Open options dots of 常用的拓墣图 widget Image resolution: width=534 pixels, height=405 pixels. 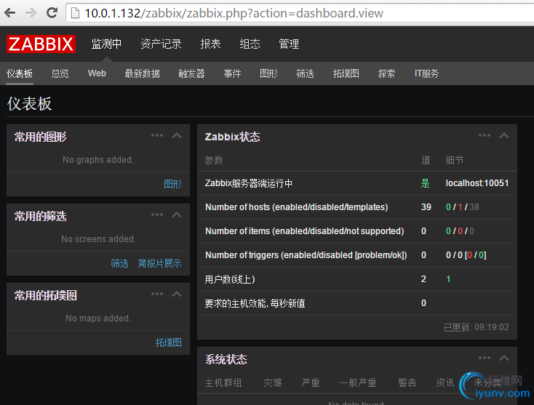pos(157,294)
